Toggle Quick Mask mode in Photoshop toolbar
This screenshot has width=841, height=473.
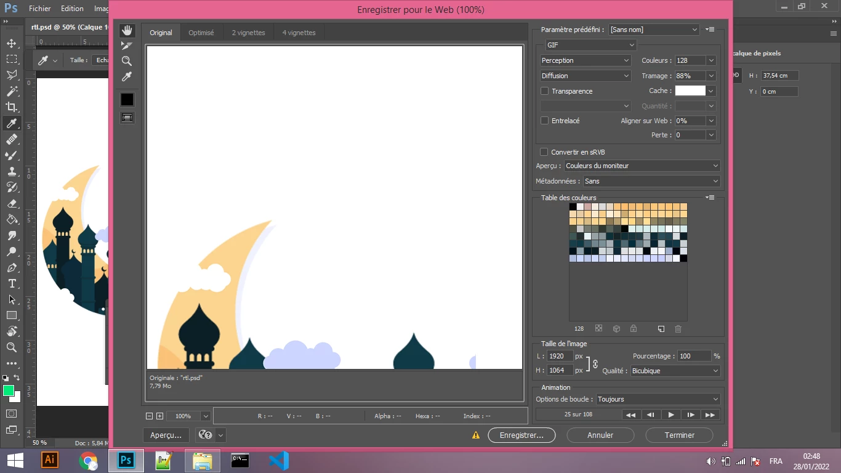(x=11, y=413)
